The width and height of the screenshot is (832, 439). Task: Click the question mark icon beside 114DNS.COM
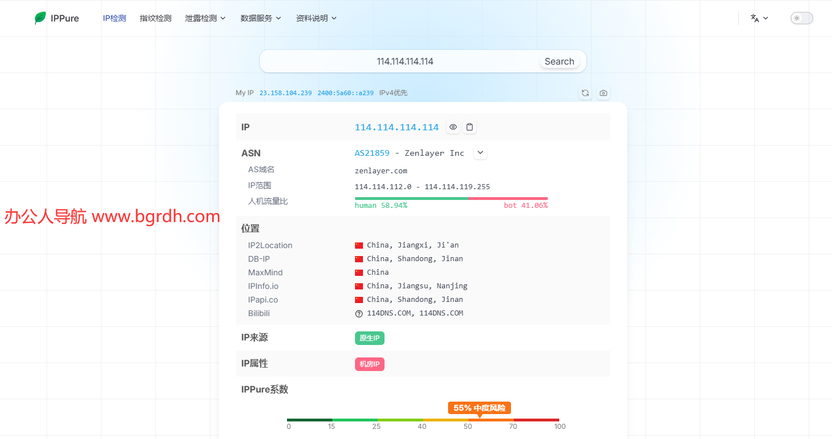(359, 313)
